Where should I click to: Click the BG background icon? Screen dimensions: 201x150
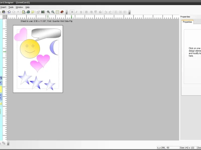pyautogui.click(x=43, y=12)
